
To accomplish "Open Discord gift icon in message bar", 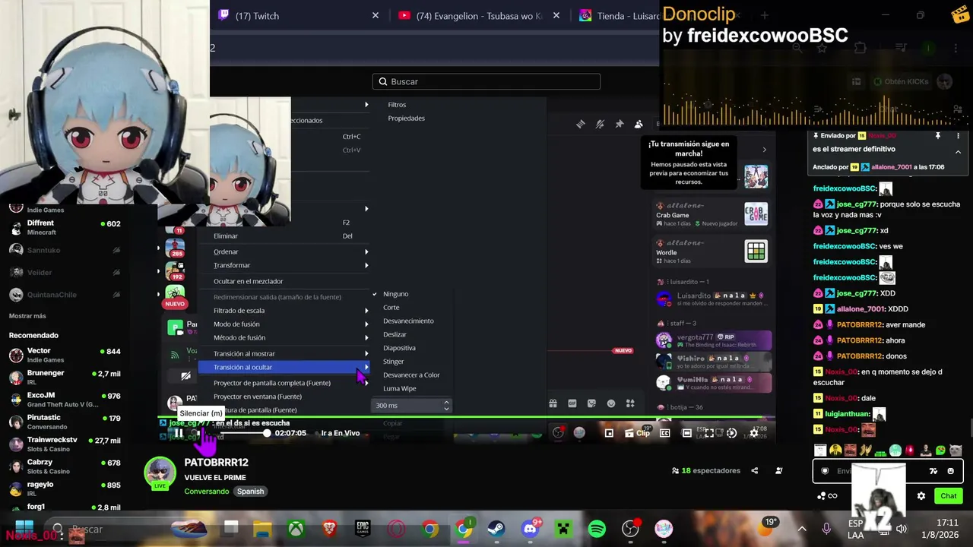I will pyautogui.click(x=553, y=403).
